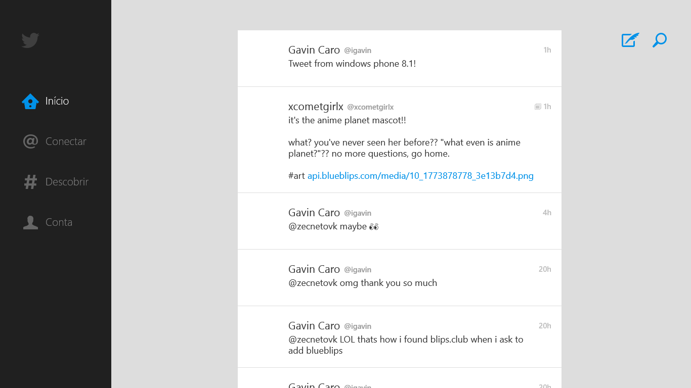The image size is (691, 388).
Task: Go to the Início tab
Action: click(x=57, y=101)
